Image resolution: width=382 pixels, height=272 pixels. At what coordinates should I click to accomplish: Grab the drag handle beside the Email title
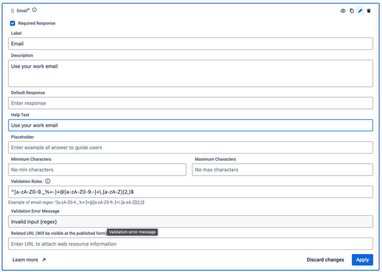(x=13, y=11)
